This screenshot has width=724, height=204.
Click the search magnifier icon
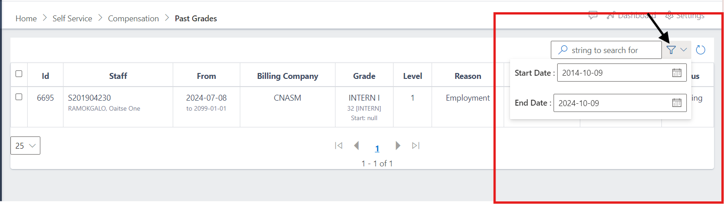point(563,50)
